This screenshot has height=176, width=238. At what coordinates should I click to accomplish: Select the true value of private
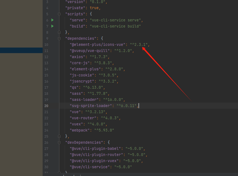click(94, 8)
